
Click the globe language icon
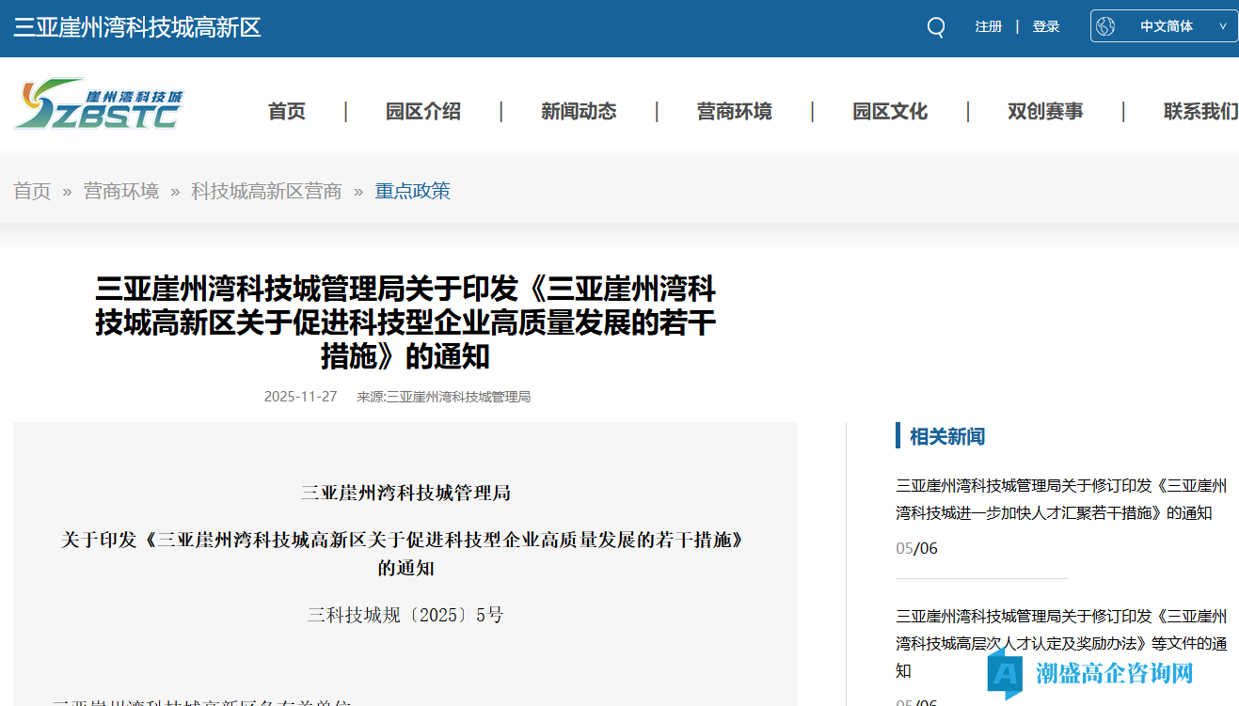1105,25
